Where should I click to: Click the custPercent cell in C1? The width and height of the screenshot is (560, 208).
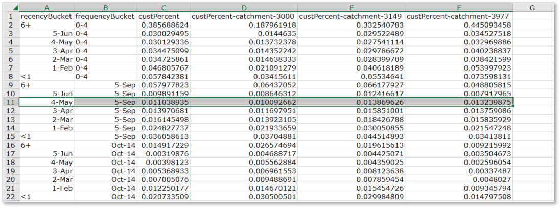pyautogui.click(x=164, y=16)
